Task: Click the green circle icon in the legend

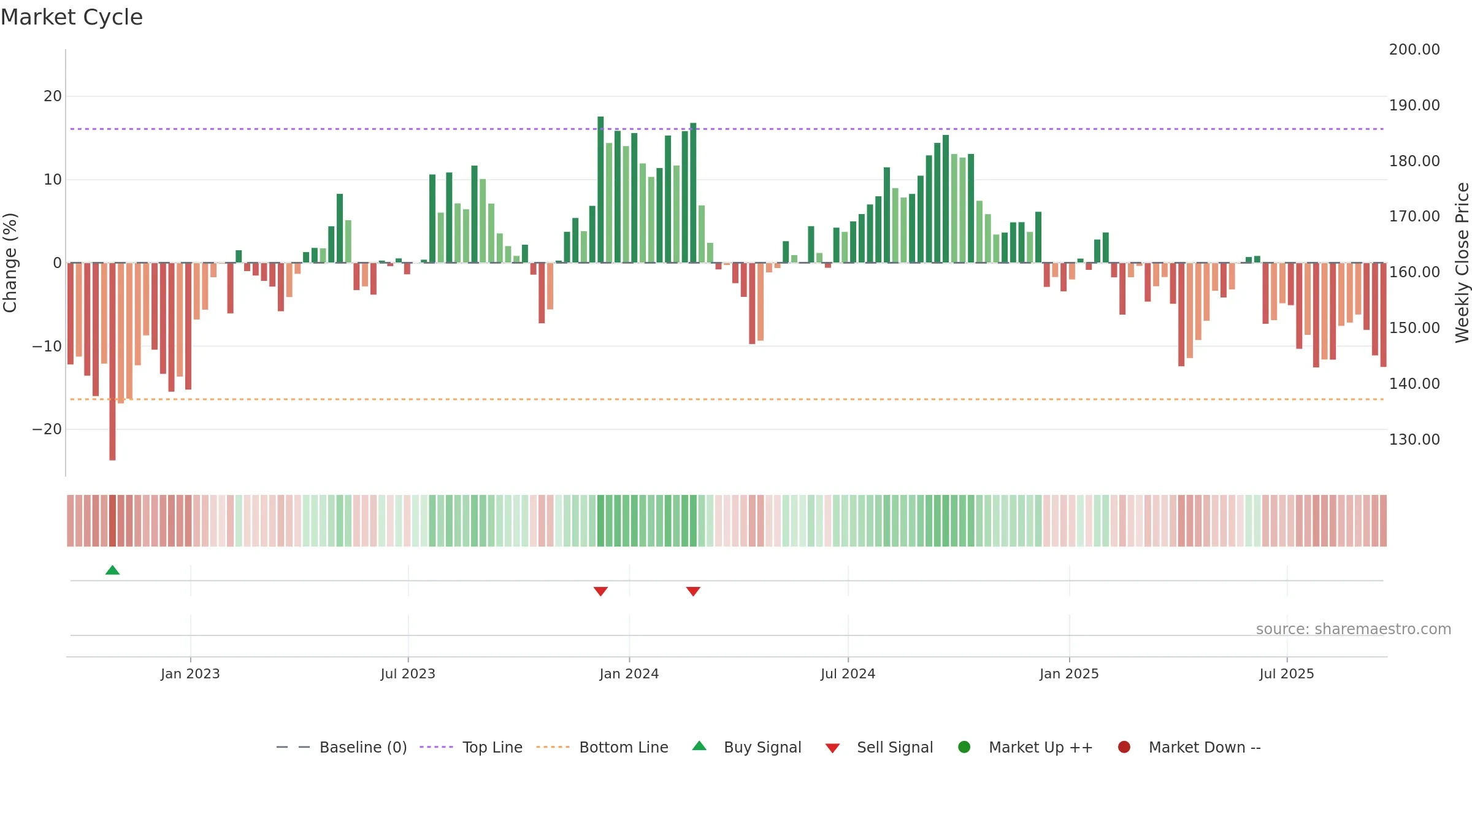Action: point(964,747)
